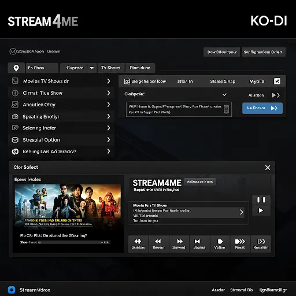
Task: Click the camera icon beside Sie gehs por Icow
Action: (x=127, y=82)
